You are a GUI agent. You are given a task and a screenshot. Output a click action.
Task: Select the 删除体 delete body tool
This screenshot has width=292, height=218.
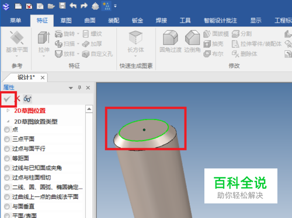[x=245, y=54]
